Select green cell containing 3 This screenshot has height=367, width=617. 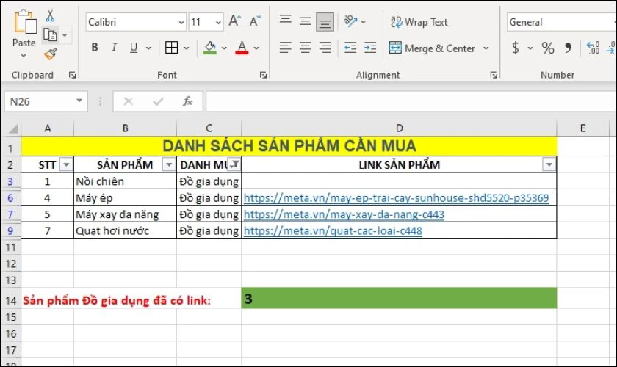pyautogui.click(x=399, y=298)
